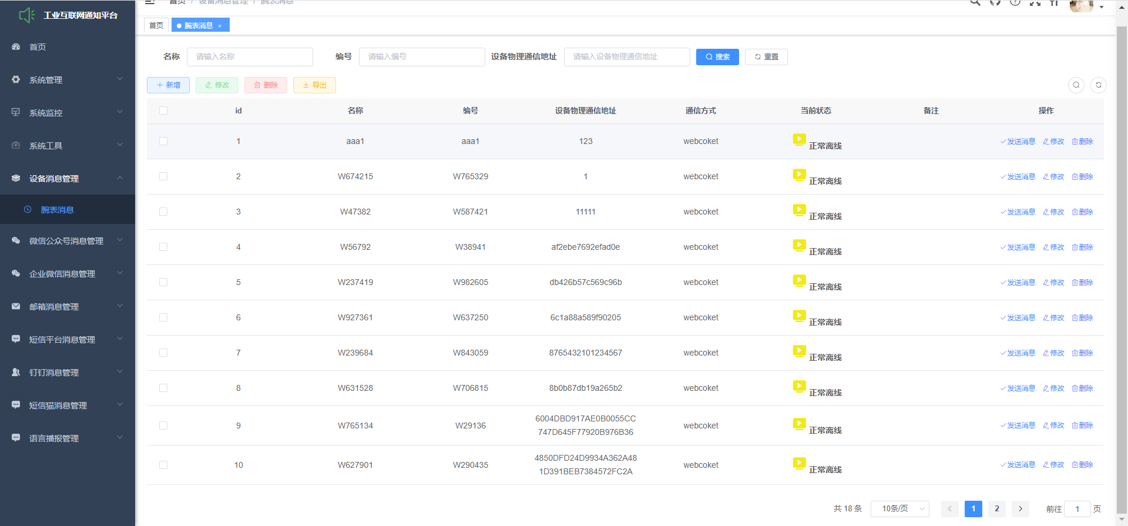The width and height of the screenshot is (1128, 526).
Task: Check the checkbox for row W239684
Action: pyautogui.click(x=163, y=353)
